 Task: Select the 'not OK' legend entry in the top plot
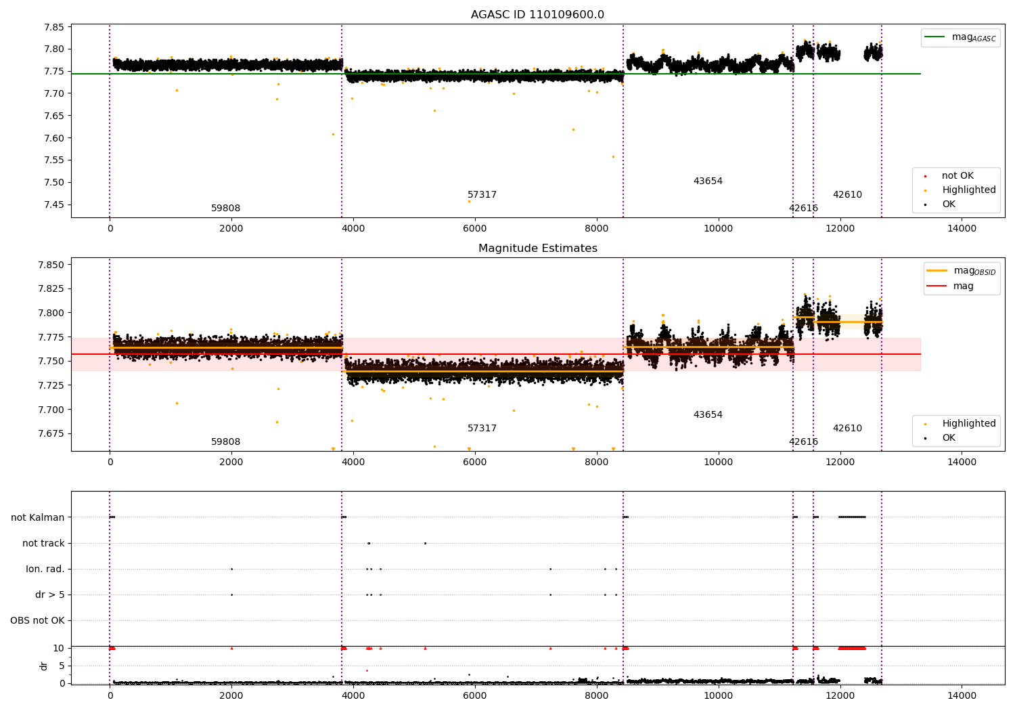[x=957, y=176]
